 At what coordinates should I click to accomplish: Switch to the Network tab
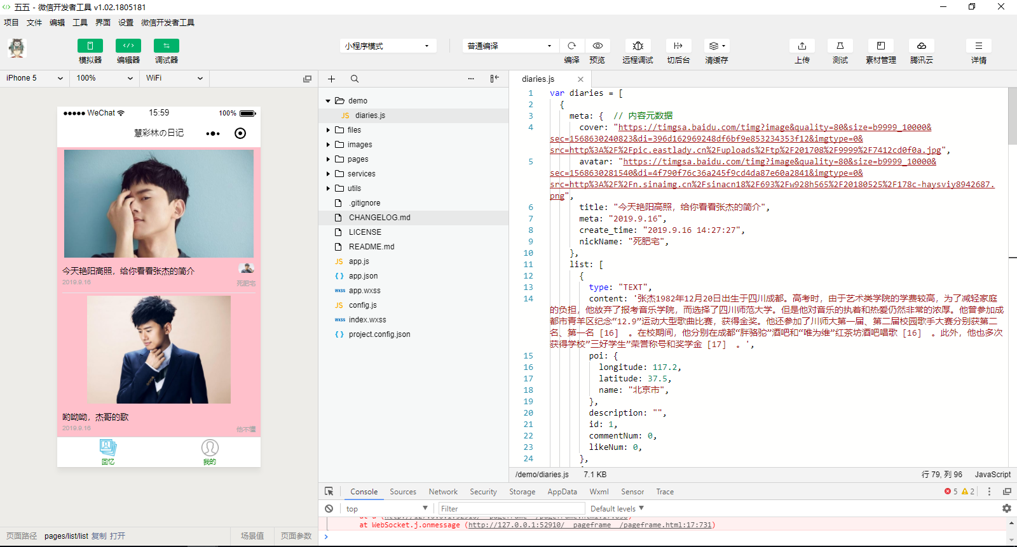443,492
